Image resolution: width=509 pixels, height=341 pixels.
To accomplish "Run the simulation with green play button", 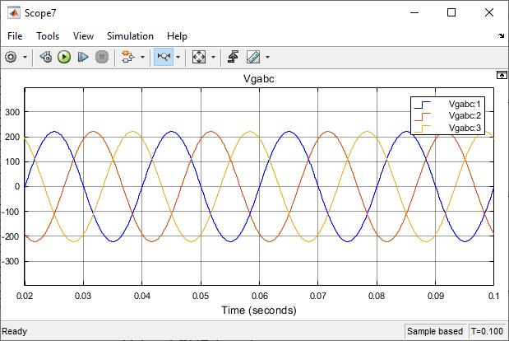I will coord(64,57).
